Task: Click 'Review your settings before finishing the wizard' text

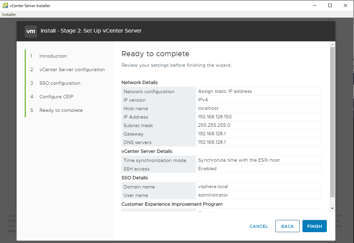Action: click(x=177, y=65)
